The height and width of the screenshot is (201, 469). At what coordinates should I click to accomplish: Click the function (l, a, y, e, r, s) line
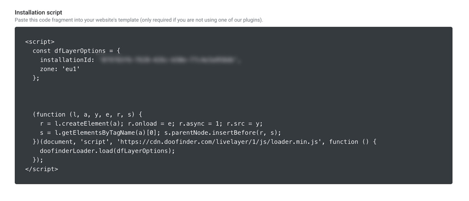(x=88, y=114)
